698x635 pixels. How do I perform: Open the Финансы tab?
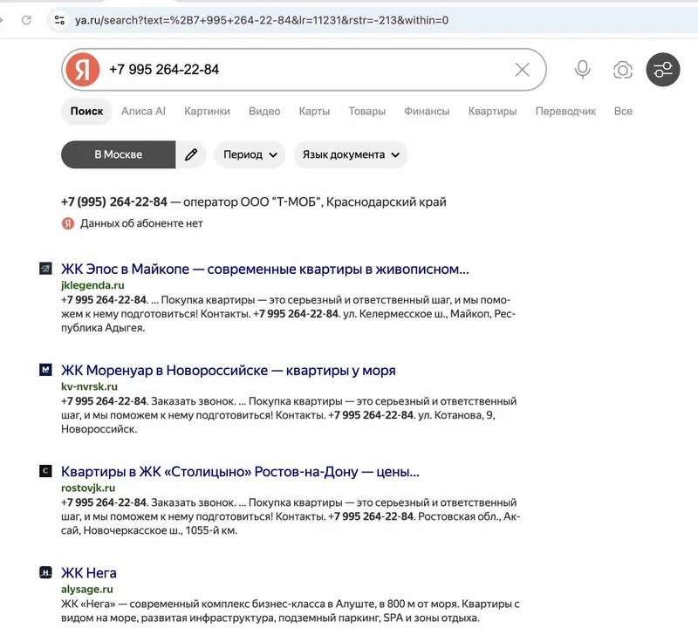point(427,112)
